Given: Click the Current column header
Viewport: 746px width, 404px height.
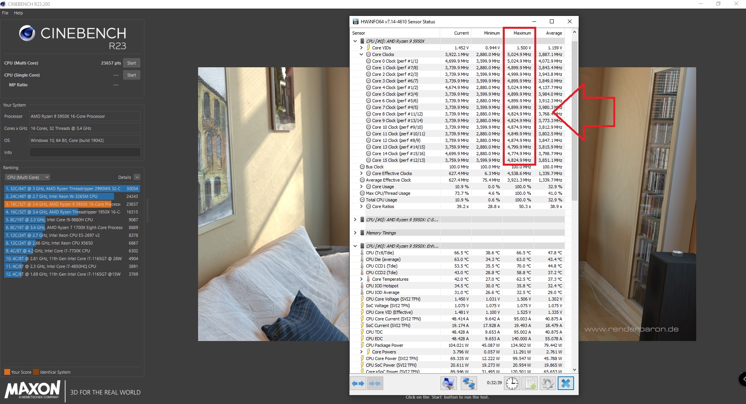Looking at the screenshot, I should [x=456, y=33].
